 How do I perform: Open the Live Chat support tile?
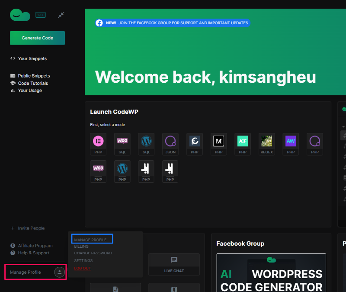pyautogui.click(x=174, y=265)
